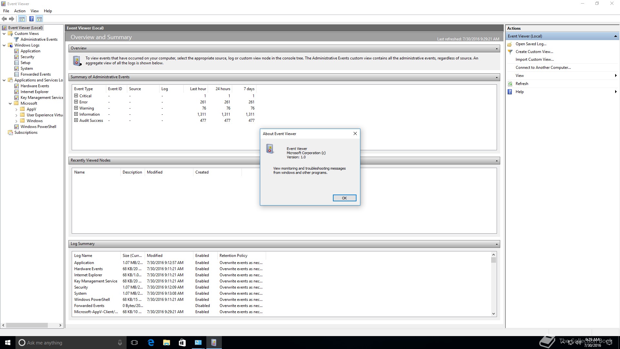620x349 pixels.
Task: Click the blue Help toolbar icon
Action: pos(31,19)
